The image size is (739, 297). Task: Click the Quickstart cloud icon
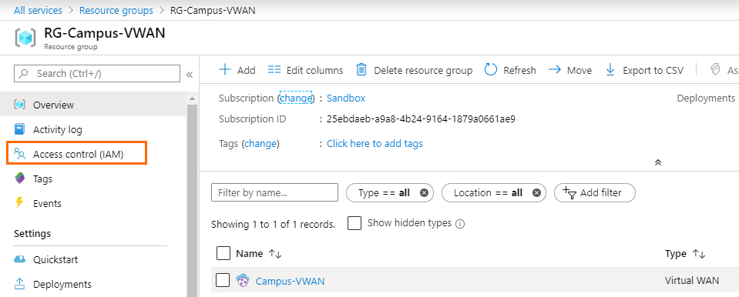point(20,259)
